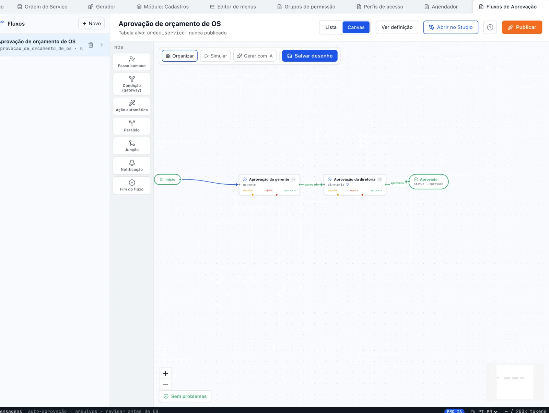
Task: Add a Condição (gateway) node
Action: point(132,84)
